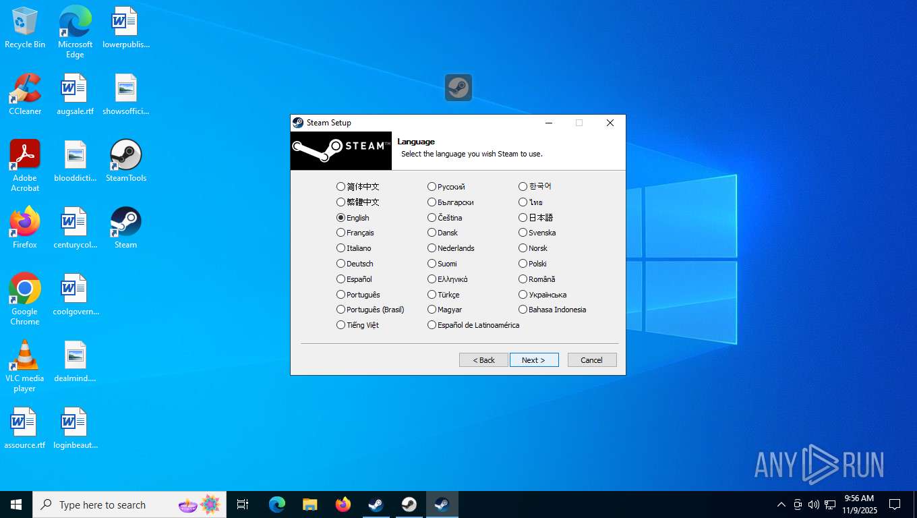Open the clock and calendar flyout
The height and width of the screenshot is (518, 917).
[x=859, y=505]
